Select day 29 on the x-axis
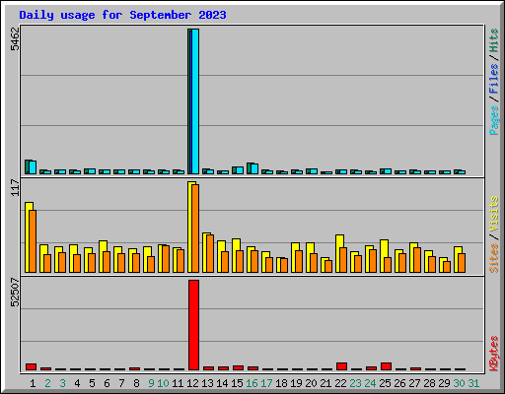This screenshot has height=394, width=505. coord(444,383)
